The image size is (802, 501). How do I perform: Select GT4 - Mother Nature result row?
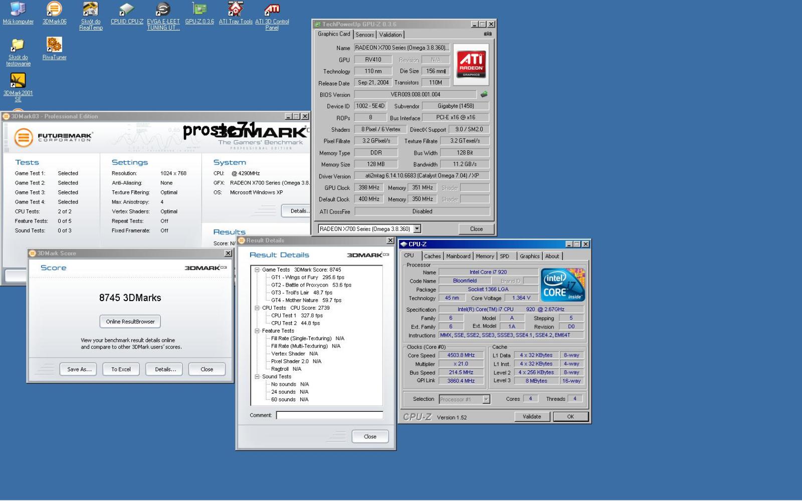point(306,300)
